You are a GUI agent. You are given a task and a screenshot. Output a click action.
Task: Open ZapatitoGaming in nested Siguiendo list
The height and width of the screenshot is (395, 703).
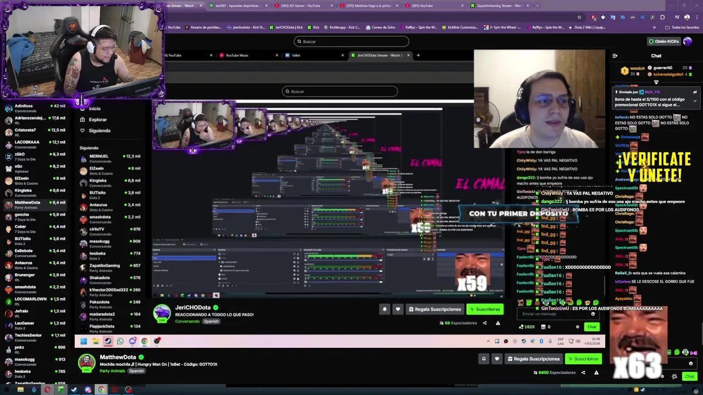point(110,267)
